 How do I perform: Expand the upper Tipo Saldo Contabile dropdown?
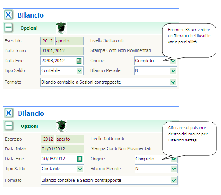point(79,71)
